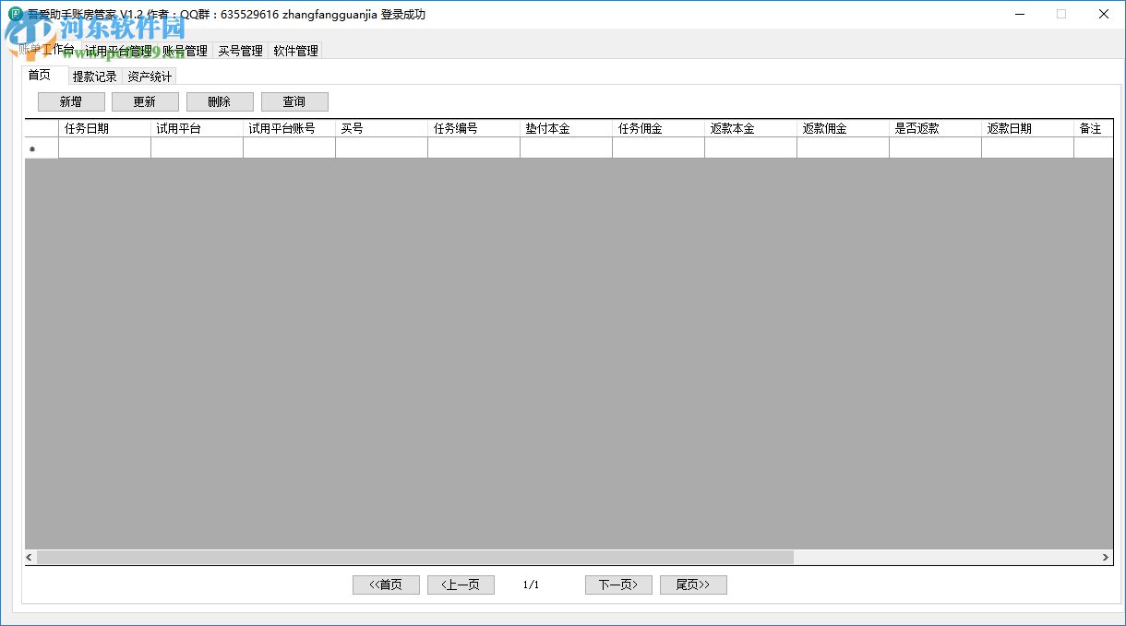This screenshot has width=1126, height=626.
Task: Open the 试用平台管理 menu
Action: (x=118, y=51)
